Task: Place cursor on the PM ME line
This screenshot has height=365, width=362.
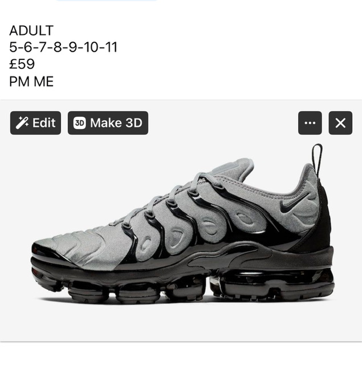Action: pyautogui.click(x=31, y=82)
